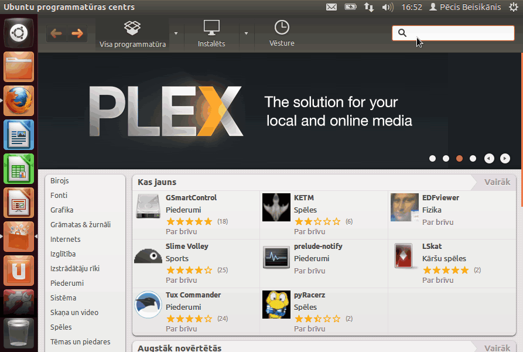Image resolution: width=523 pixels, height=352 pixels.
Task: Open Vēsture history view
Action: pos(282,34)
